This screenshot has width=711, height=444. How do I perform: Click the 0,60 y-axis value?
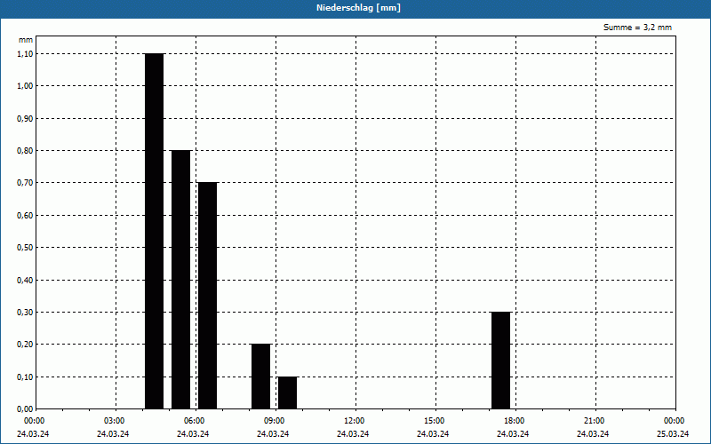25,215
